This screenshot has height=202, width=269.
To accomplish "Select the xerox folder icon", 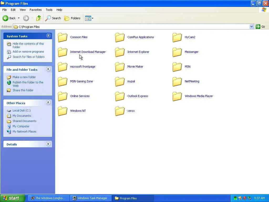I will point(120,111).
